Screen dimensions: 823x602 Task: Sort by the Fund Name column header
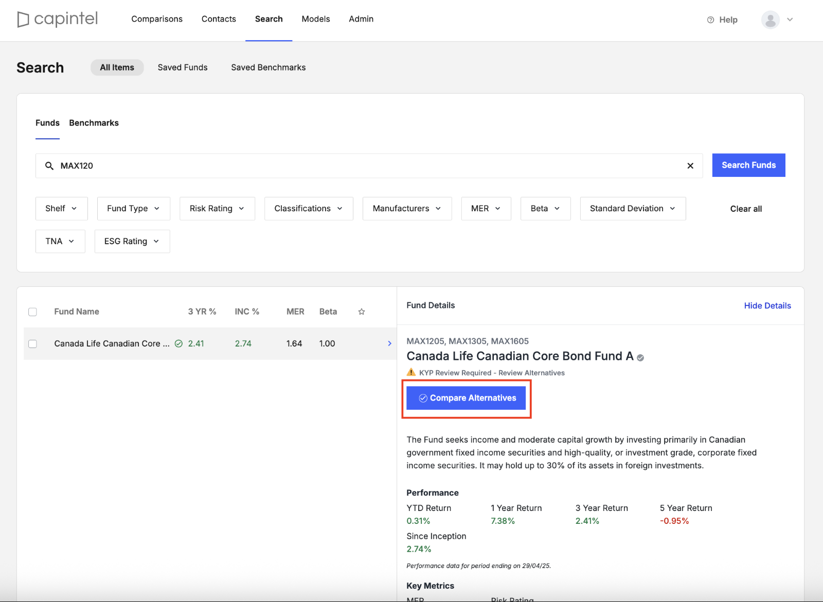click(x=77, y=312)
